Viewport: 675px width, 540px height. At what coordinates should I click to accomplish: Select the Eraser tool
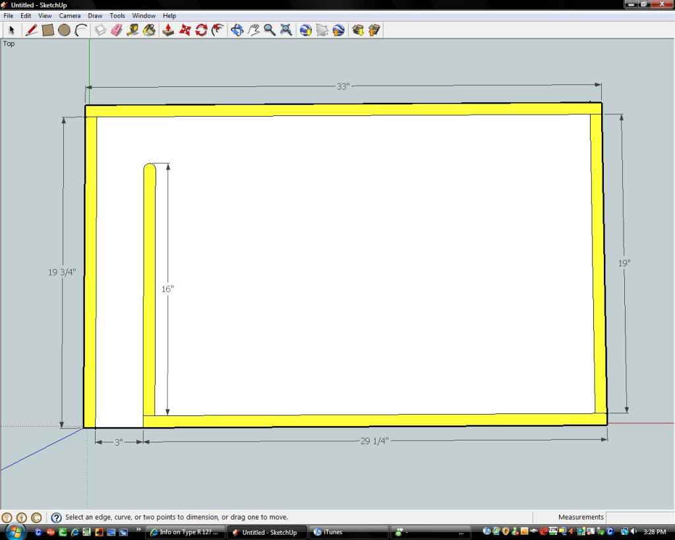(x=117, y=30)
